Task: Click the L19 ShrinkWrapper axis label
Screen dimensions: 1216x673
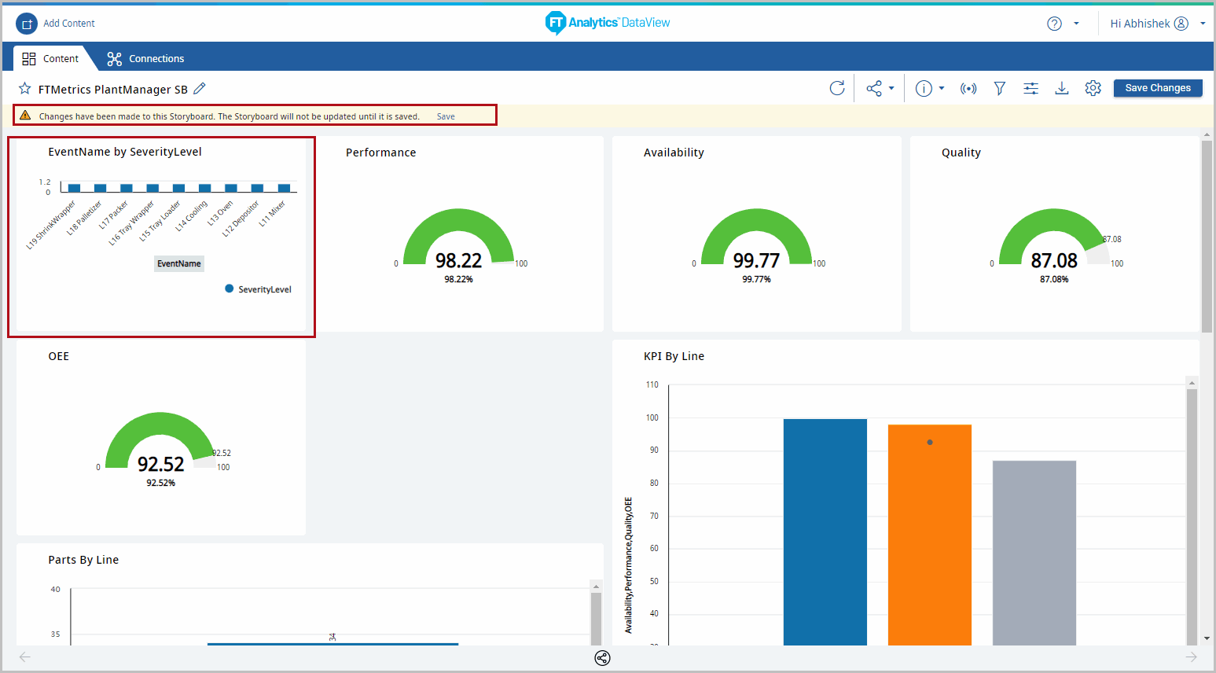Action: (x=51, y=225)
